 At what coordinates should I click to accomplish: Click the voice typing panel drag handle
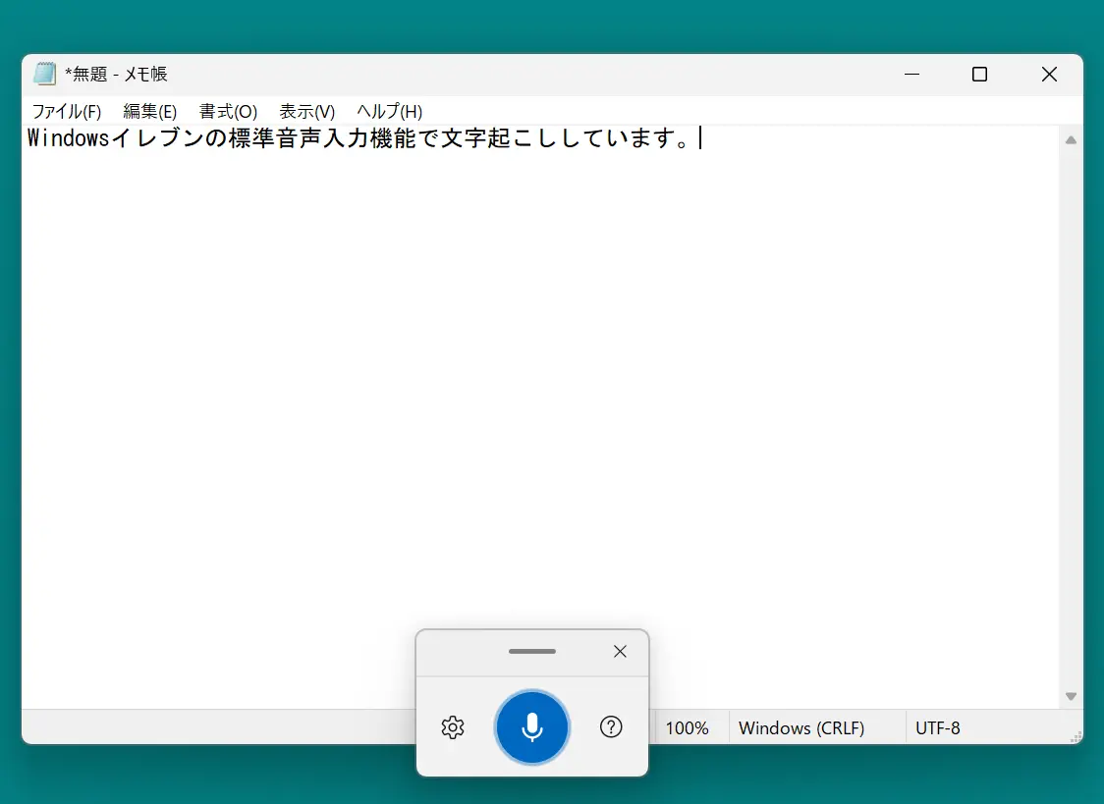tap(531, 651)
